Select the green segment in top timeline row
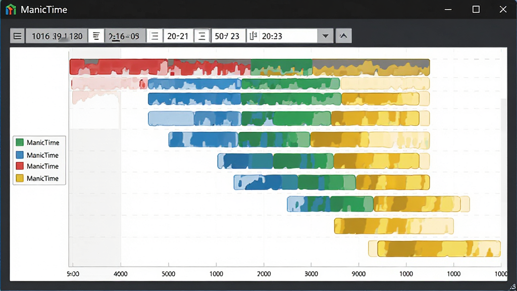The width and height of the screenshot is (517, 291). (x=281, y=67)
